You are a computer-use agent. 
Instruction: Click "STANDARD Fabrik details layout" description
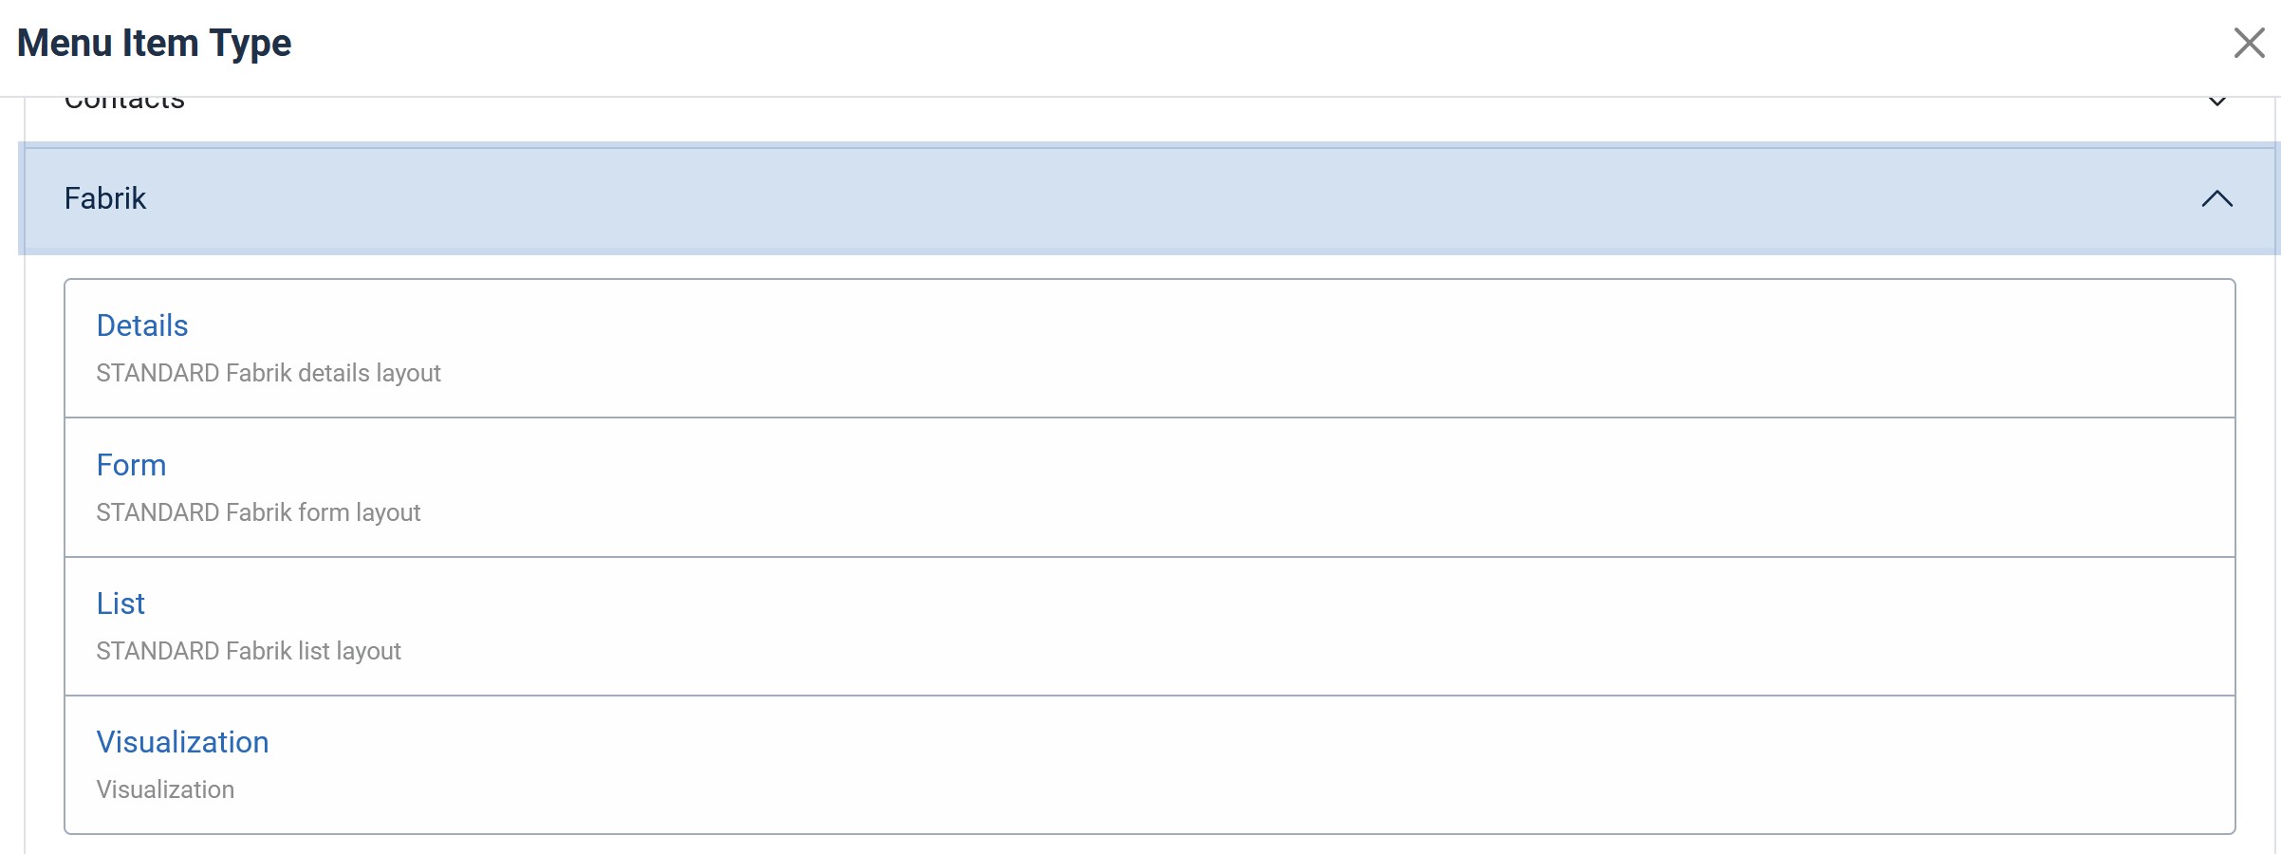point(269,373)
